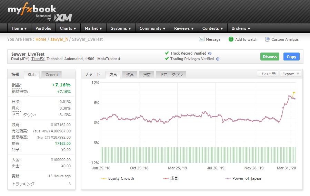Open the もっと見 dropdown above the chart
This screenshot has width=310, height=196.
(267, 74)
